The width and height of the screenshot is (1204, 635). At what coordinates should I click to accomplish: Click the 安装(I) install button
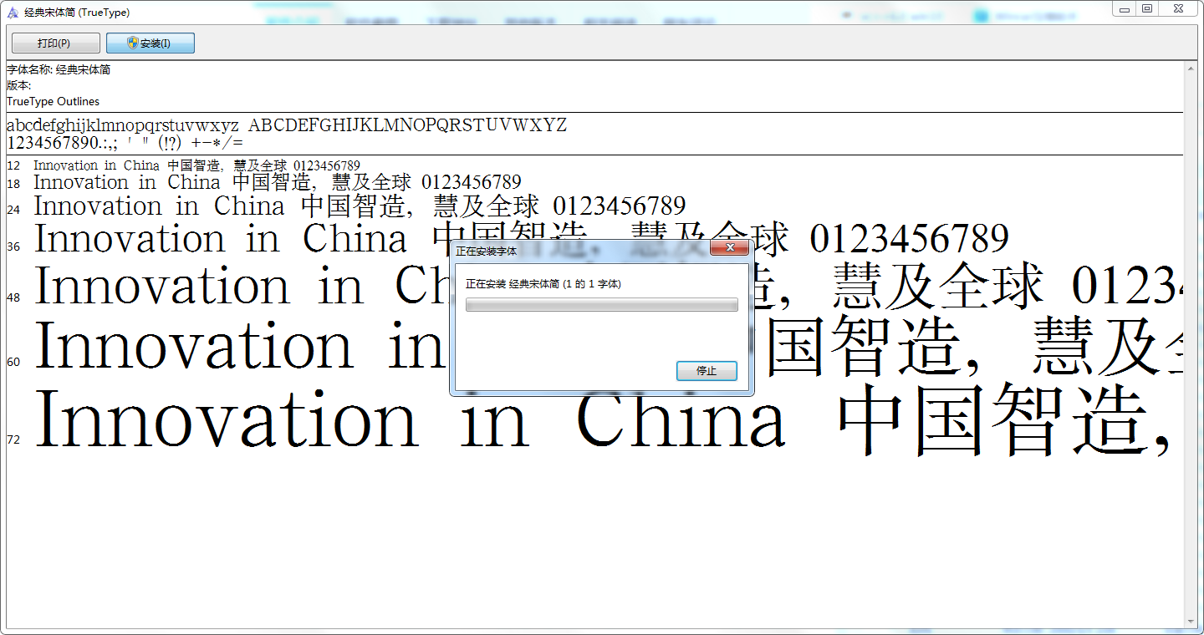(150, 43)
